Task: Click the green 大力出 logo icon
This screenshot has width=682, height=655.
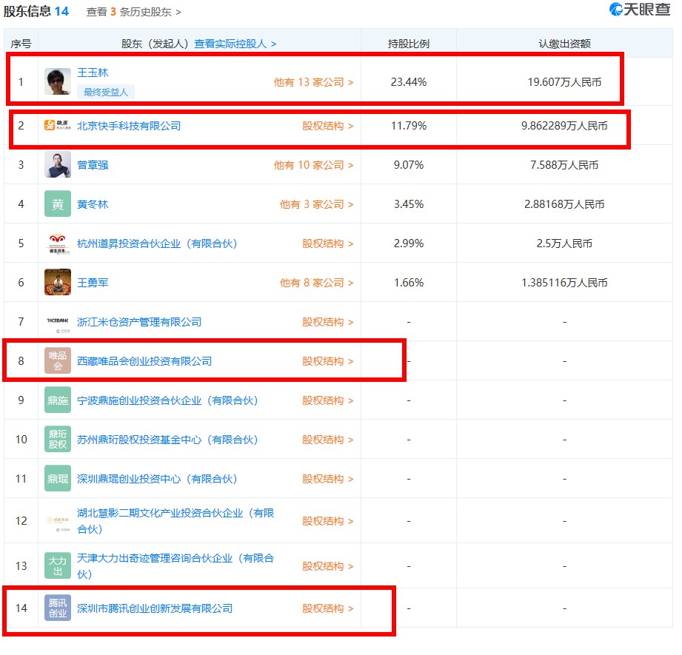Action: point(58,565)
